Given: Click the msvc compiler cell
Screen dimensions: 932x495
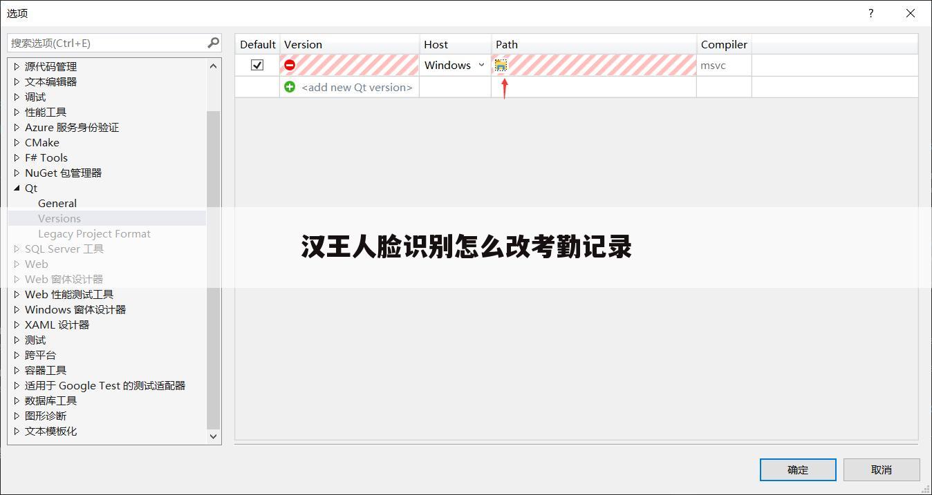Looking at the screenshot, I should [724, 65].
